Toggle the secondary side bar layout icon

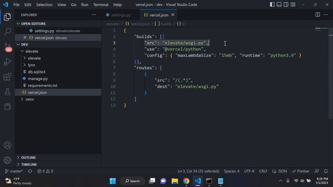click(286, 5)
